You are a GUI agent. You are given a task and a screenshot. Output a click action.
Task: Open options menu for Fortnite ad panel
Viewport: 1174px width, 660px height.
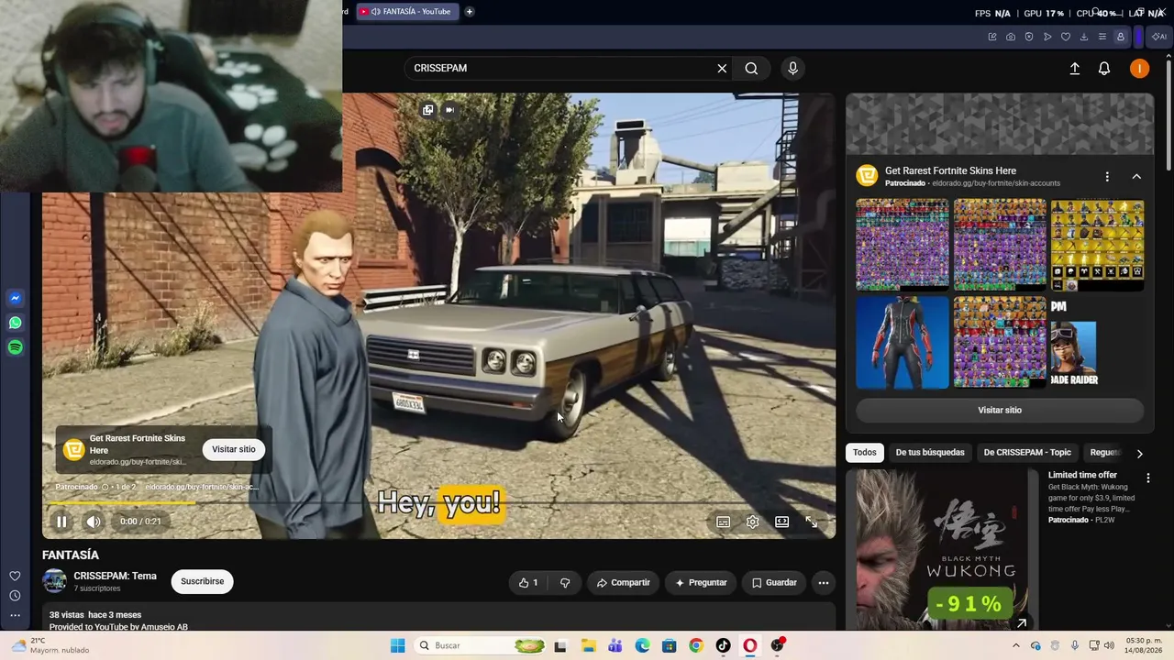[1107, 176]
